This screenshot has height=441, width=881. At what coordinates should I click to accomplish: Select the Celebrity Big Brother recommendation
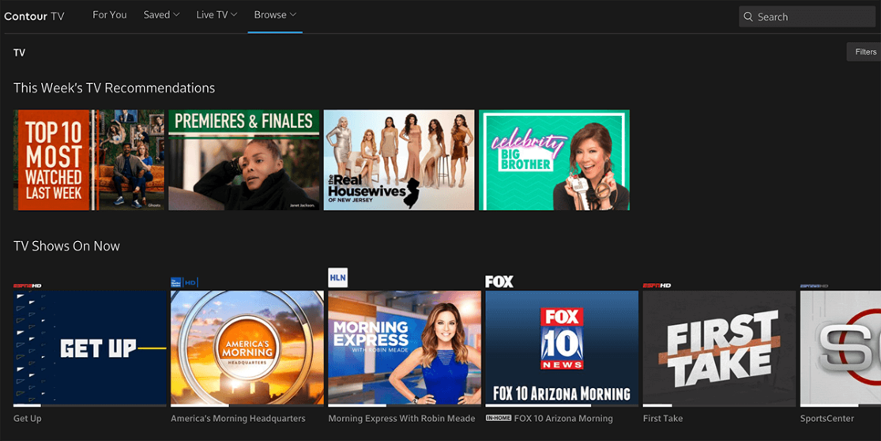click(x=554, y=160)
